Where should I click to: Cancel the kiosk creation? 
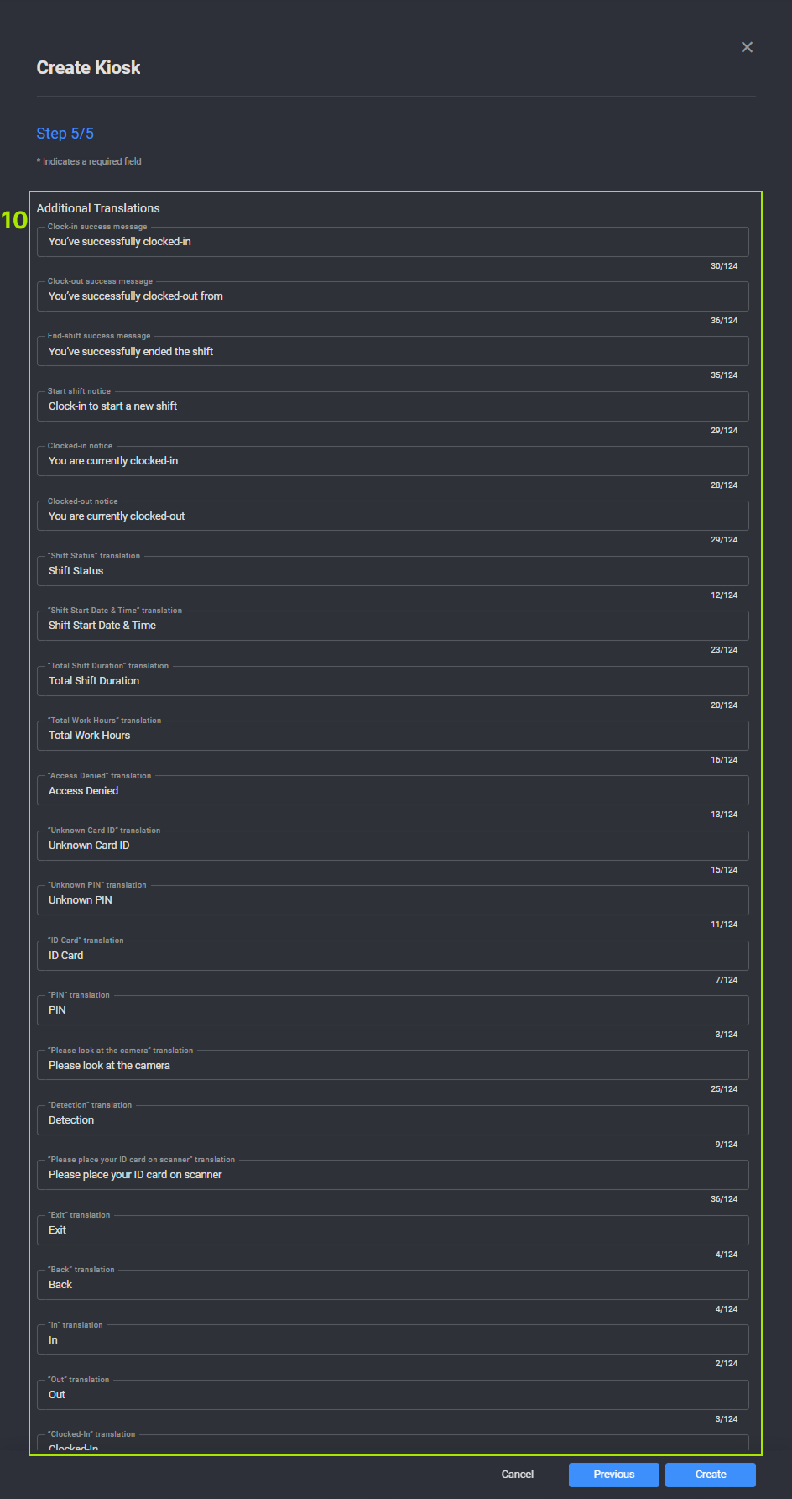[x=518, y=1474]
